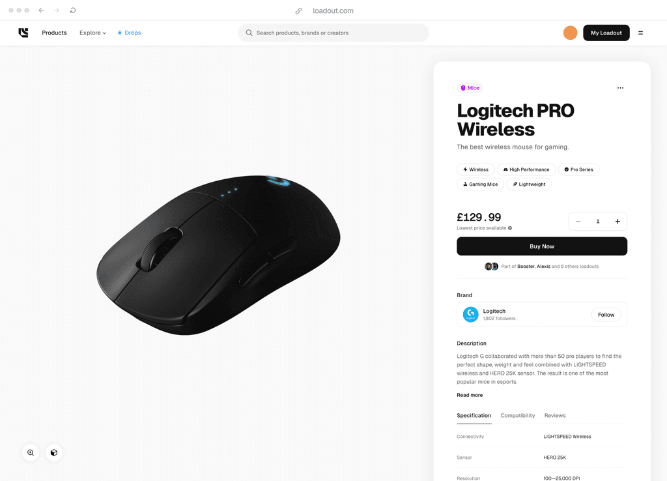Expand the Explore dropdown menu
This screenshot has width=667, height=481.
(92, 33)
